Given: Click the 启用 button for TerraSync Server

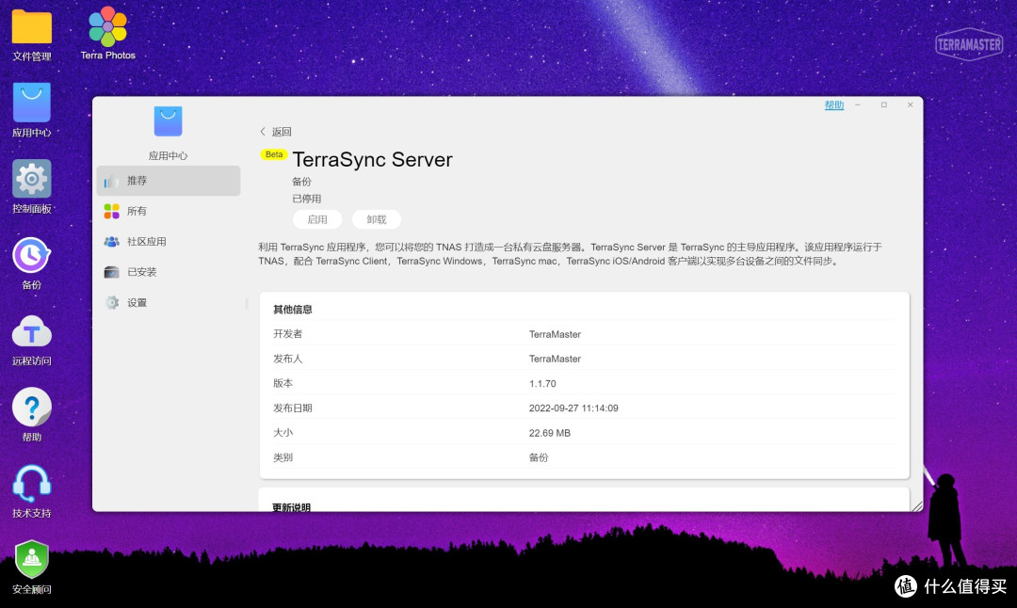Looking at the screenshot, I should click(x=317, y=219).
